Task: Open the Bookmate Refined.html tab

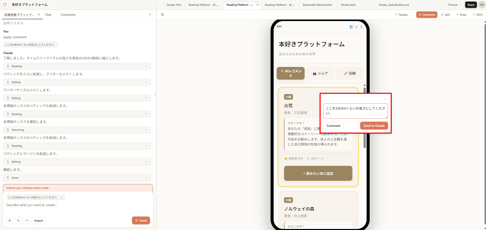Action: click(x=317, y=5)
